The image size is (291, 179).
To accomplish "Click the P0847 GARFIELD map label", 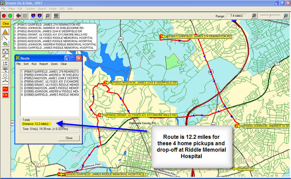I will (x=200, y=36).
